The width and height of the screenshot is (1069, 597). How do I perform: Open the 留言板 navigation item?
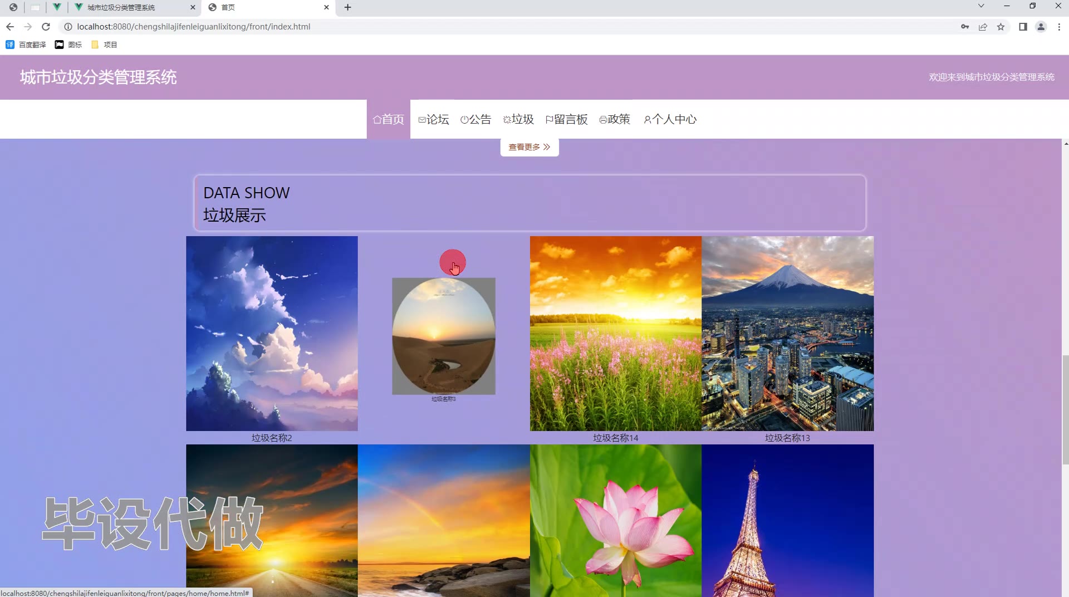tap(566, 119)
